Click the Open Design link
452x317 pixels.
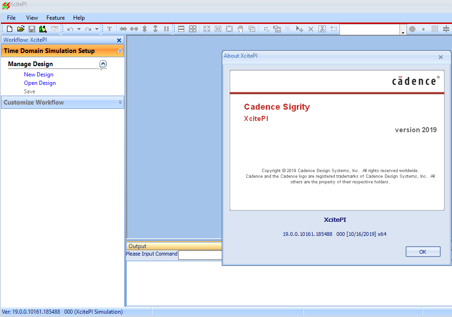(x=40, y=83)
